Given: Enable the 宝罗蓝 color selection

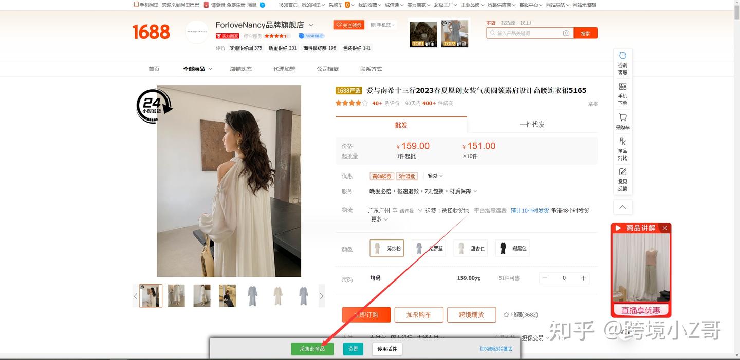Looking at the screenshot, I should [429, 248].
